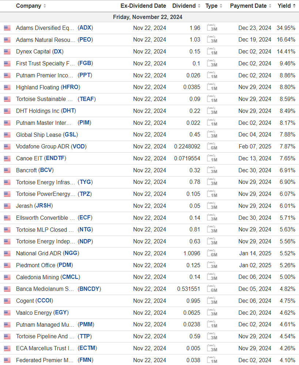Viewport: 299px width, 365px height.
Task: Click the flag icon beside Global Ship Lease
Action: 7,135
